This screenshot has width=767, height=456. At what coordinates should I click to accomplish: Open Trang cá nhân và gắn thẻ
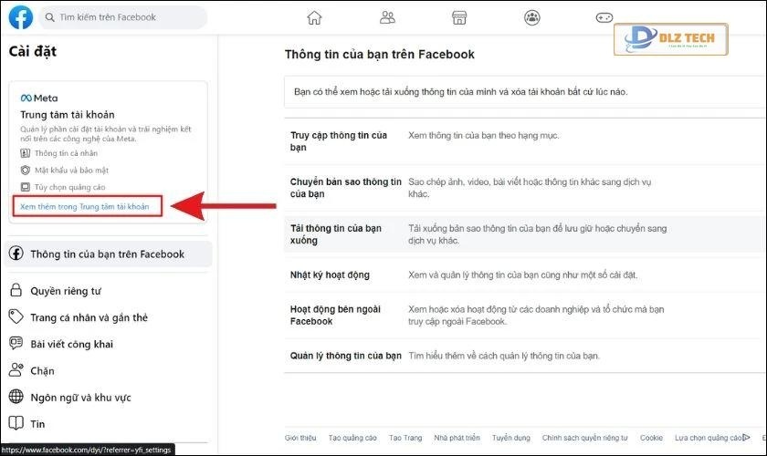tap(89, 317)
